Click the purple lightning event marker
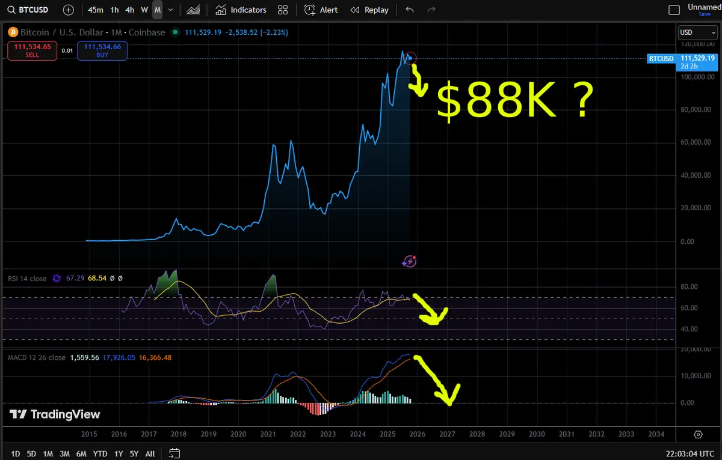722x460 pixels. [409, 261]
